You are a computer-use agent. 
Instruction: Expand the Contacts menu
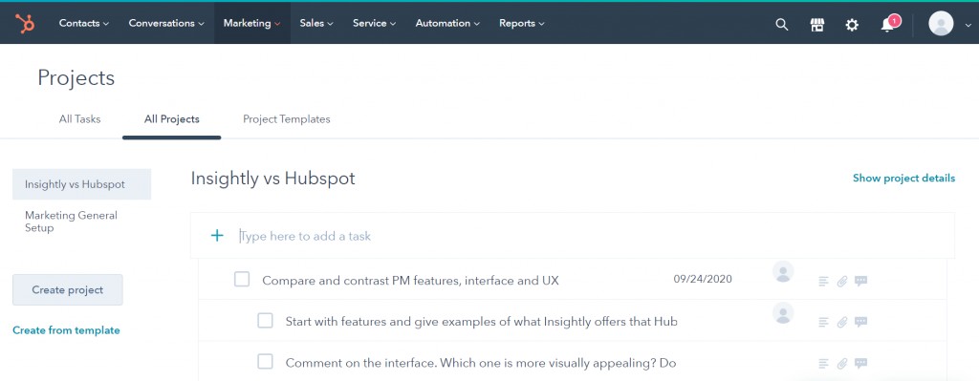84,23
